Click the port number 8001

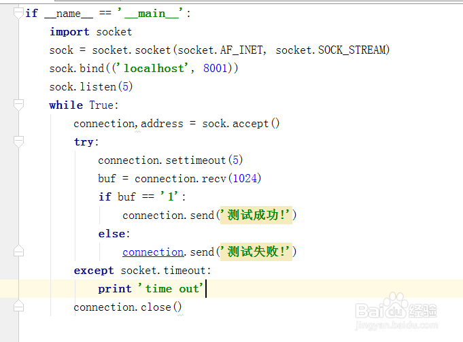pyautogui.click(x=216, y=68)
